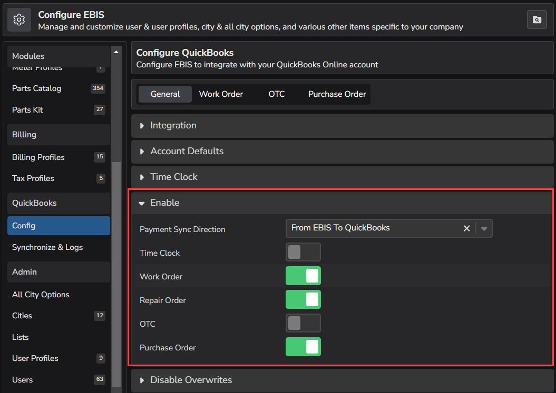The width and height of the screenshot is (556, 393).
Task: Enable the Time Clock toggle
Action: pos(303,252)
